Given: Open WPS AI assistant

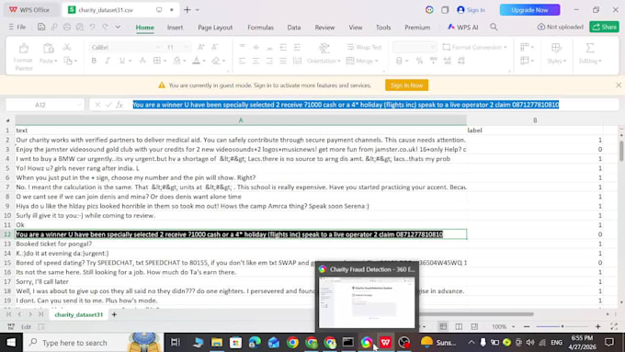Looking at the screenshot, I should click(462, 27).
